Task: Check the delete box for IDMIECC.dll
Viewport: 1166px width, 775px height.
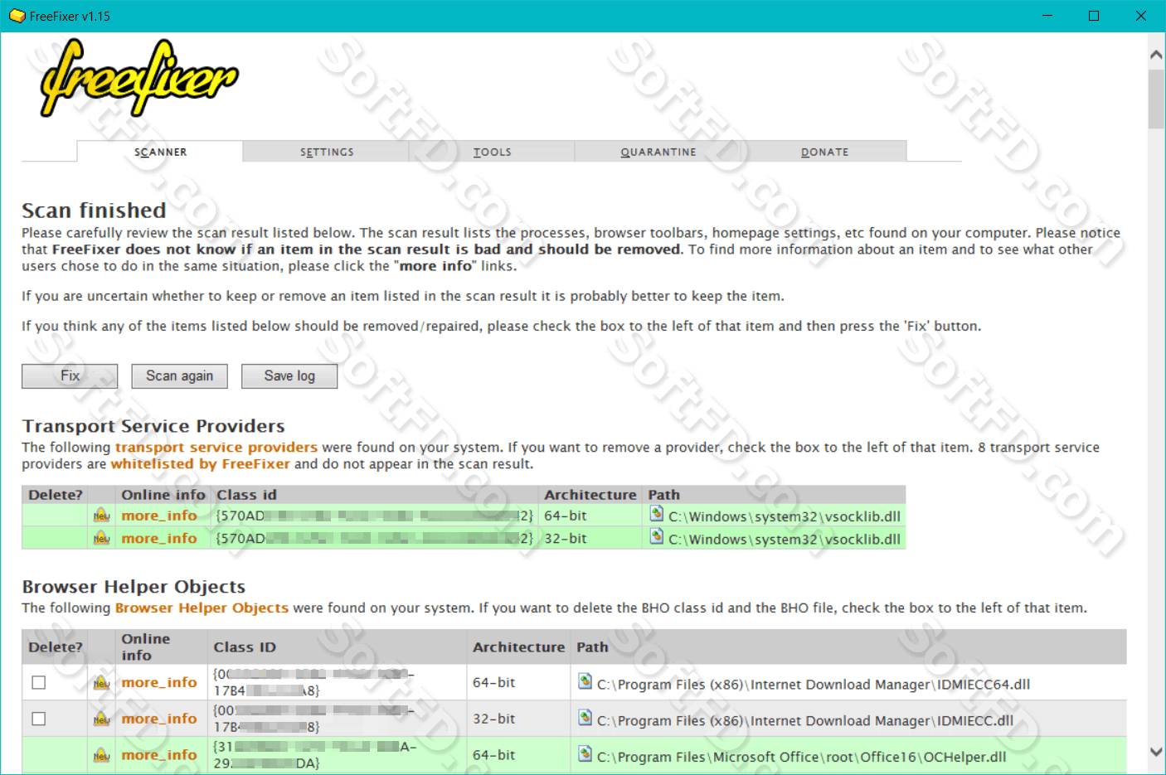Action: (x=39, y=719)
